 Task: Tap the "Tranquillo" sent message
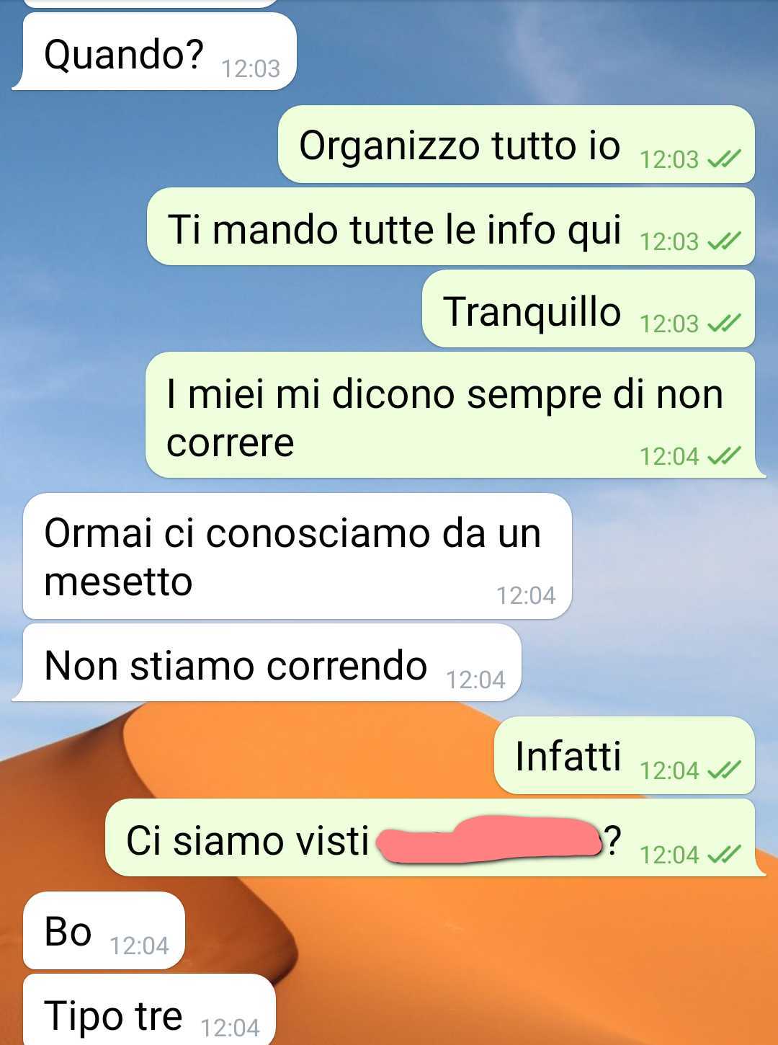pyautogui.click(x=589, y=309)
